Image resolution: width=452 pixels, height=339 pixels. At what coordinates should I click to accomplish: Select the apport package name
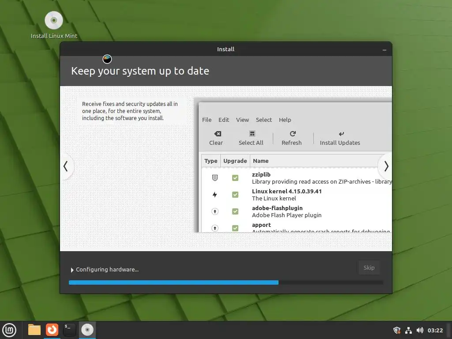261,225
